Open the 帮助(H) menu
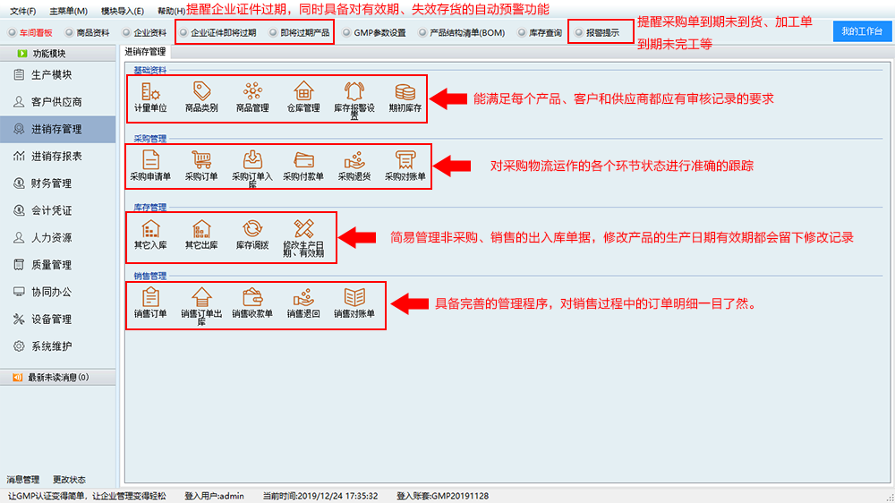Image resolution: width=895 pixels, height=503 pixels. coord(171,11)
